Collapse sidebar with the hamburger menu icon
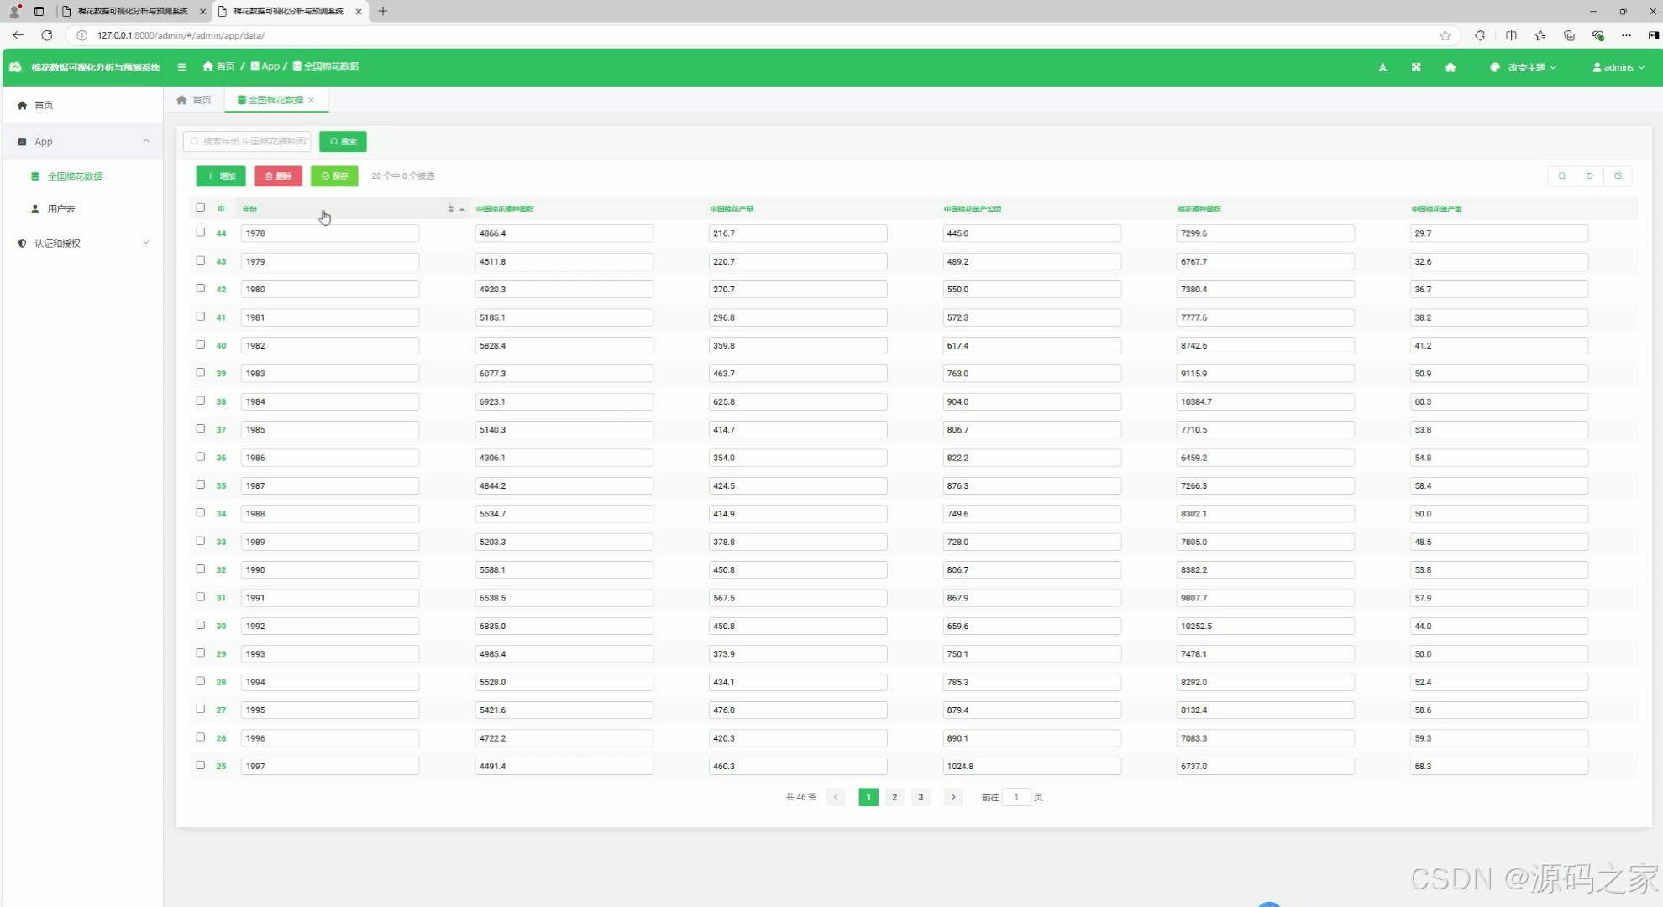1663x907 pixels. point(181,66)
